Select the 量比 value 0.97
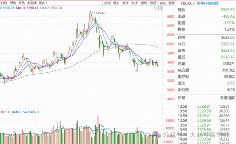This screenshot has width=236, height=144. tap(231, 83)
